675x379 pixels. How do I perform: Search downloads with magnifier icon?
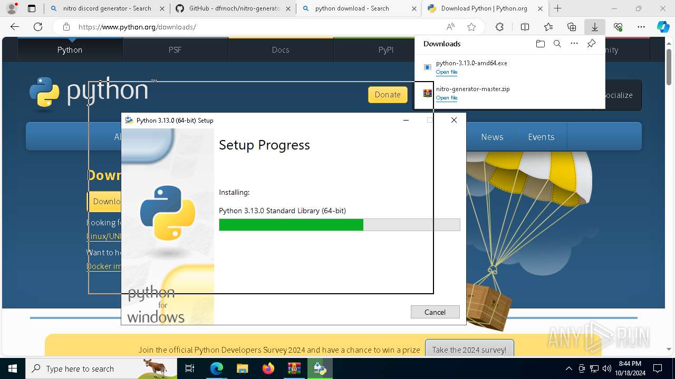point(557,44)
